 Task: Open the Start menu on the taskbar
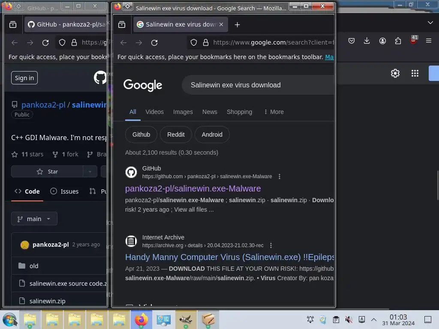point(9,320)
